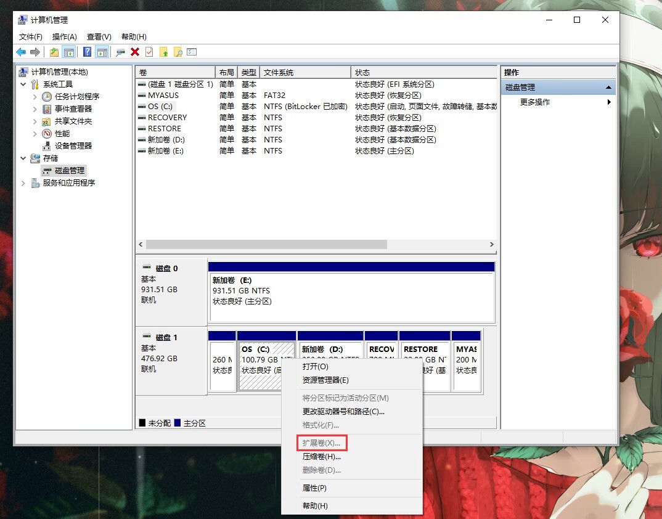The height and width of the screenshot is (519, 662).
Task: Toggle the show/hide console tree icon
Action: tap(68, 52)
